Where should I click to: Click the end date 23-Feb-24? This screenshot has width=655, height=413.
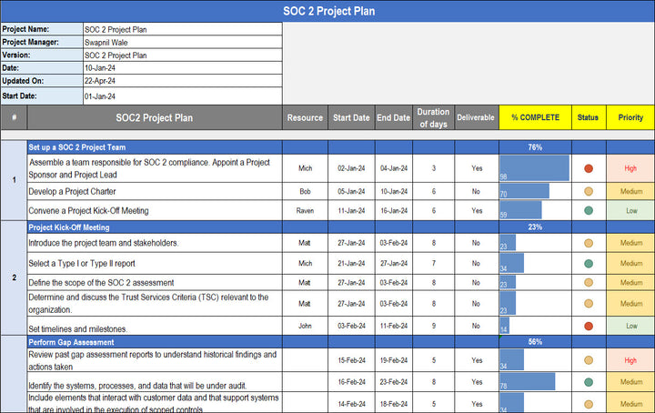click(394, 382)
